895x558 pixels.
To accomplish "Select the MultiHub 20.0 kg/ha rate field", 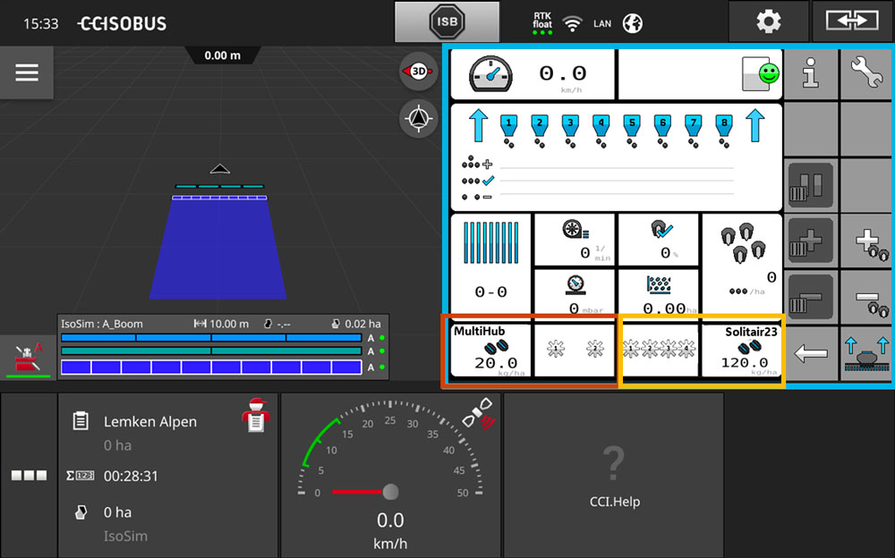I will [x=490, y=351].
